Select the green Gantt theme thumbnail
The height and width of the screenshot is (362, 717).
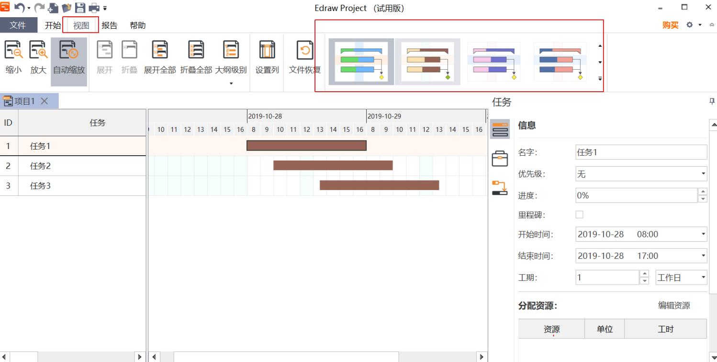[x=361, y=61]
